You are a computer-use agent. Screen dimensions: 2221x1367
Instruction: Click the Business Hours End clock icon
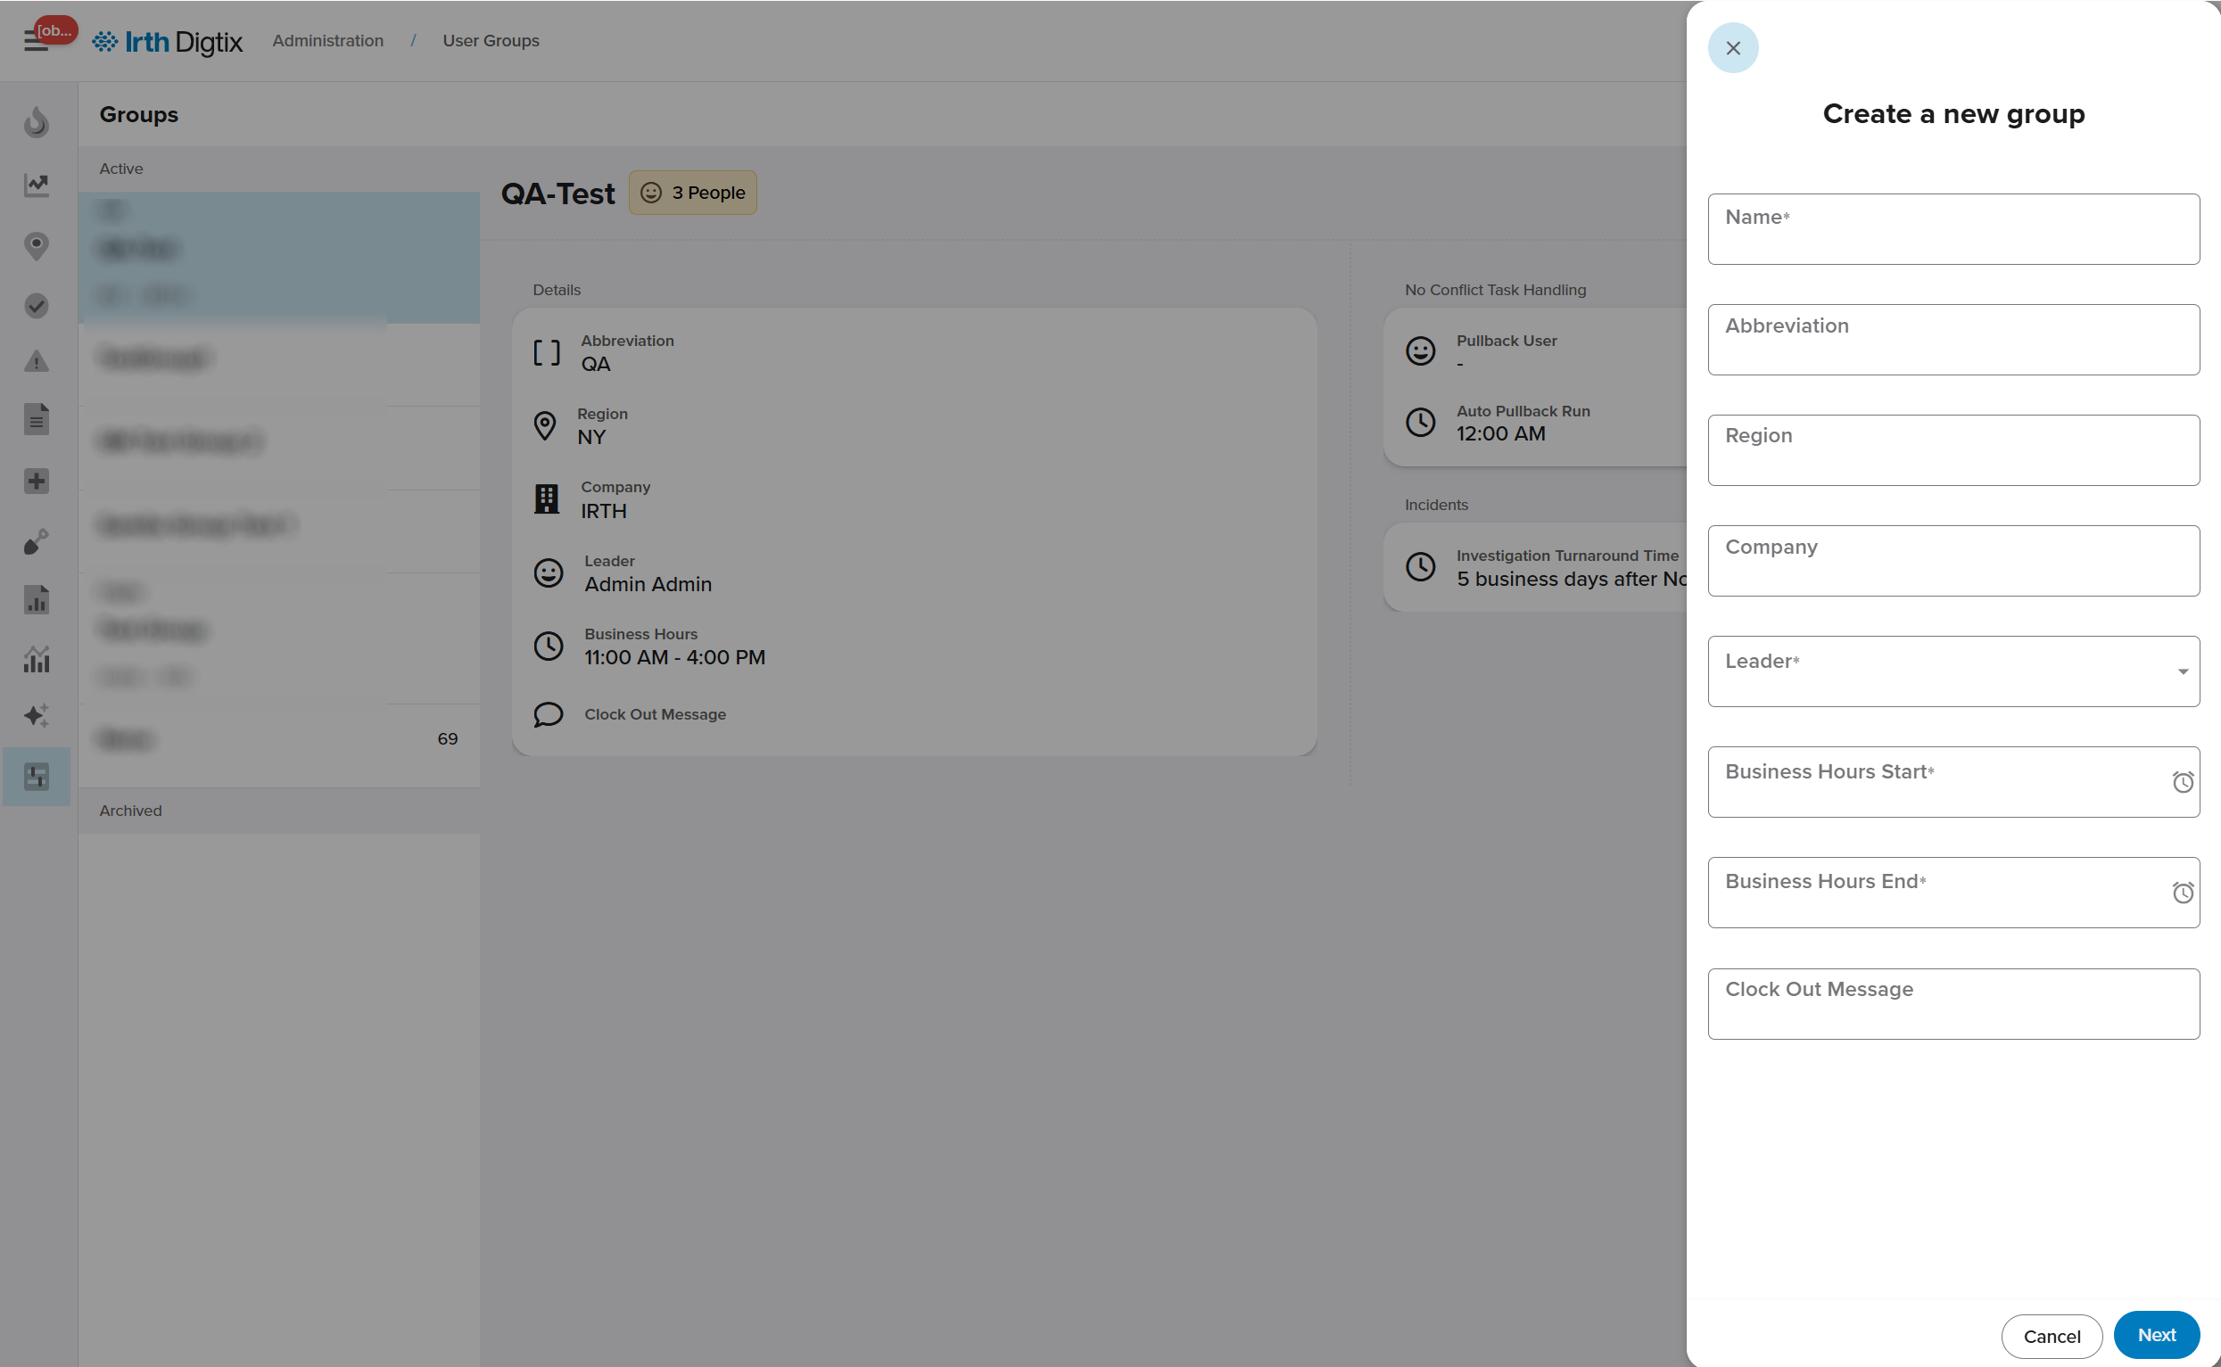tap(2182, 893)
